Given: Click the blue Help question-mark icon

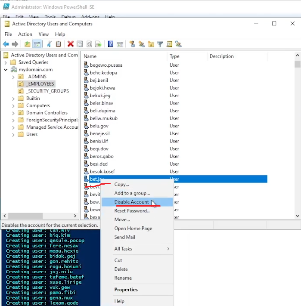Looking at the screenshot, I should [x=111, y=44].
